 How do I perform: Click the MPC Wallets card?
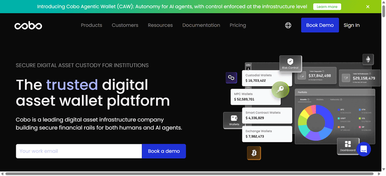coord(256,97)
